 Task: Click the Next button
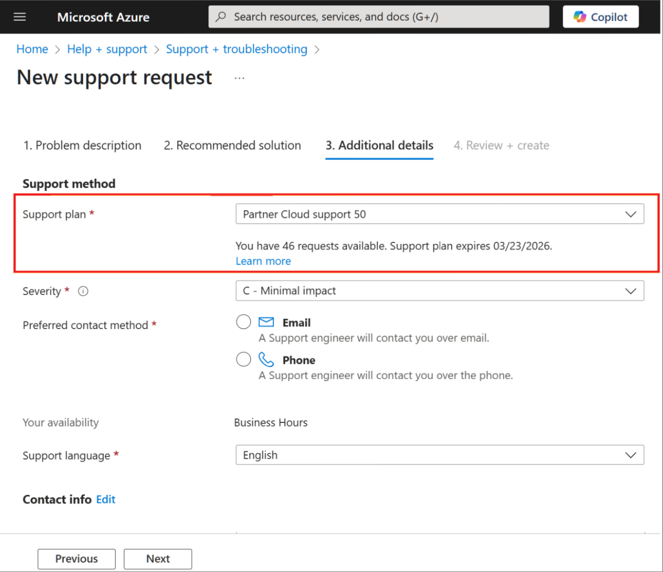157,559
